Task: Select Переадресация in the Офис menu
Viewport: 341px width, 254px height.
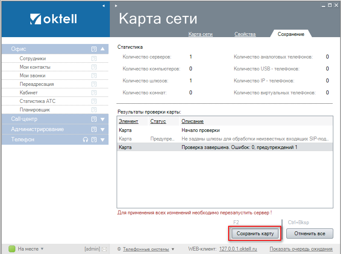Action: pos(37,84)
